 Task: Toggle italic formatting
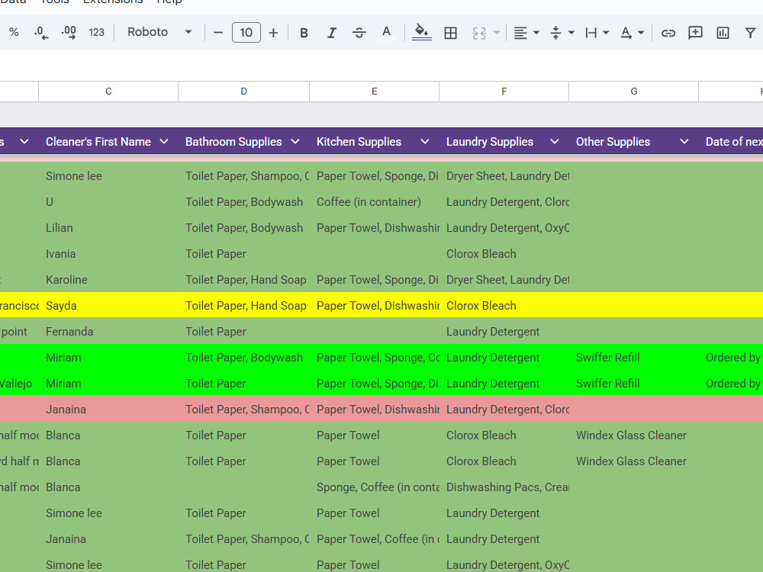click(331, 33)
